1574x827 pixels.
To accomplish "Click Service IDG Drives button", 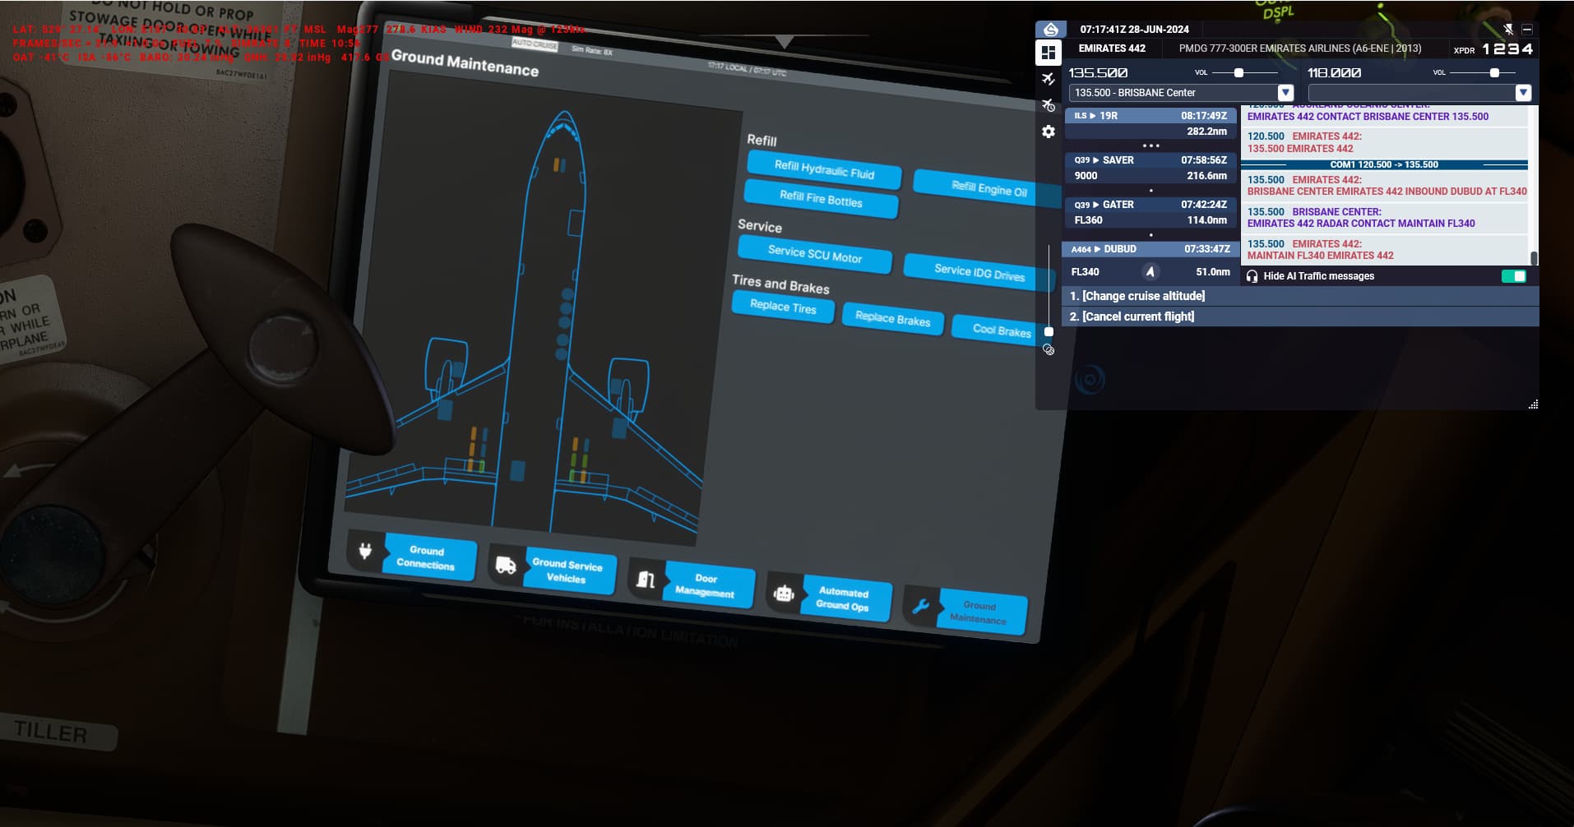I will (979, 272).
